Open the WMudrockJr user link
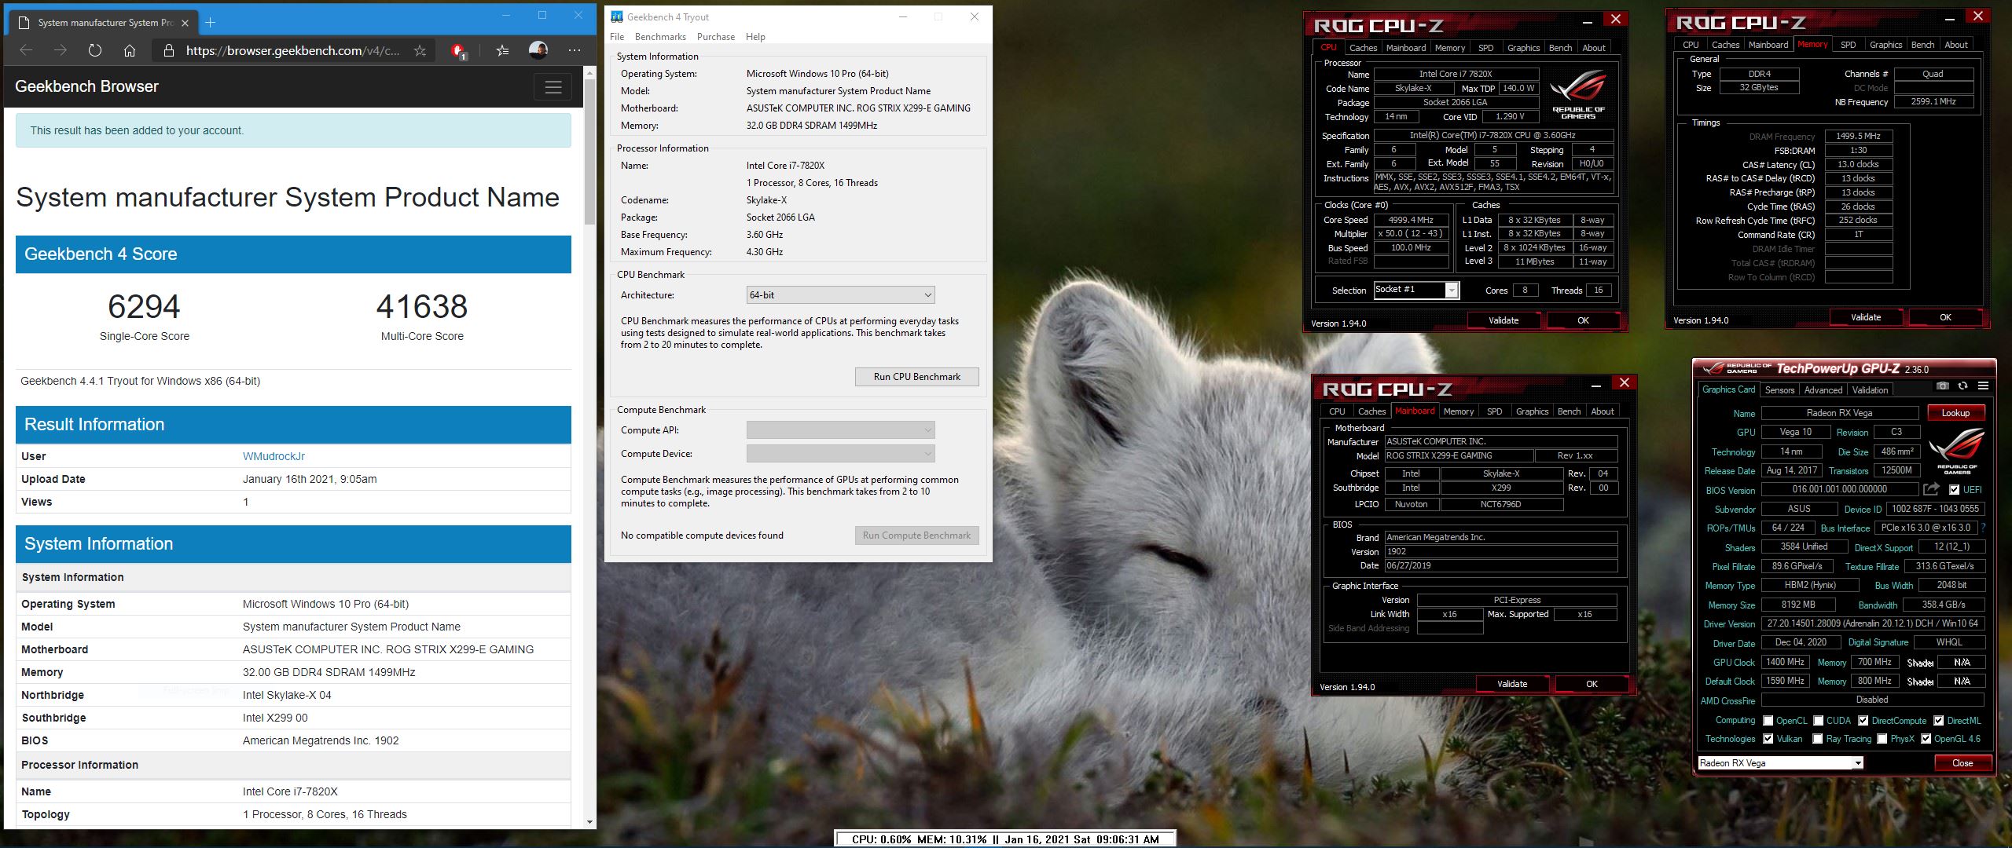The width and height of the screenshot is (2012, 848). tap(274, 456)
